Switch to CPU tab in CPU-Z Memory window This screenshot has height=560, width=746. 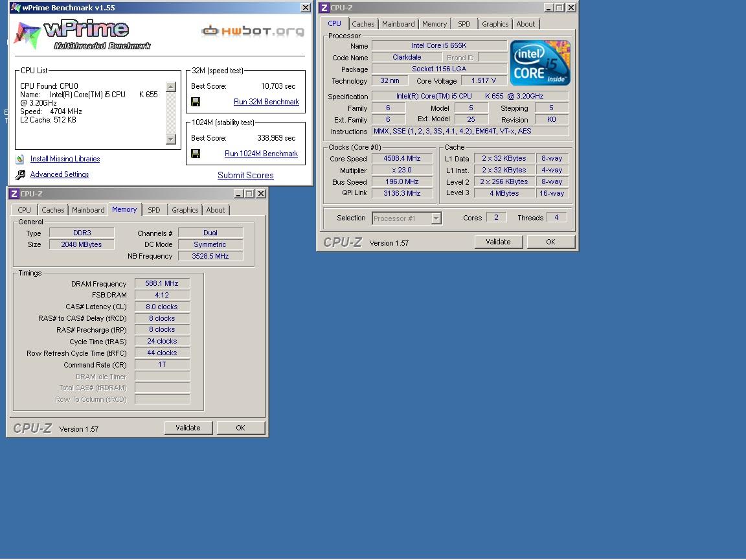[x=24, y=210]
